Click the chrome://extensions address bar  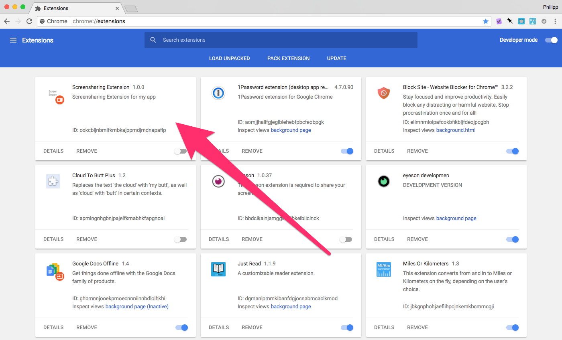(264, 21)
